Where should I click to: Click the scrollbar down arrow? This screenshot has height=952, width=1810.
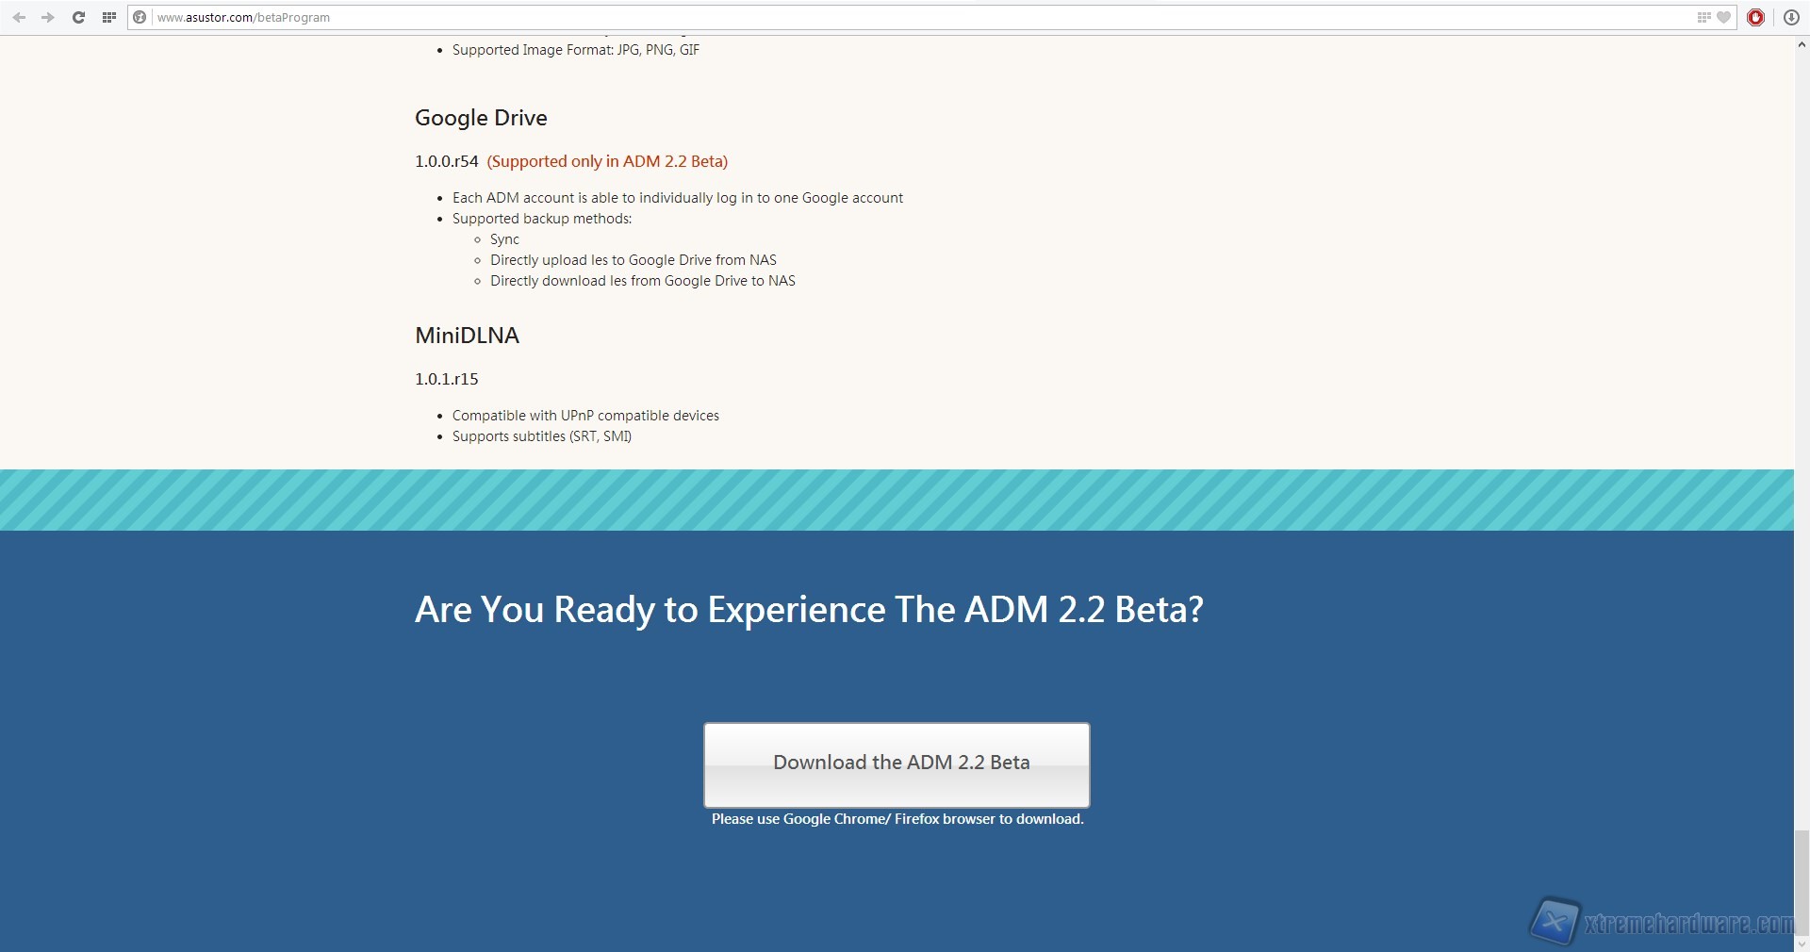1802,943
